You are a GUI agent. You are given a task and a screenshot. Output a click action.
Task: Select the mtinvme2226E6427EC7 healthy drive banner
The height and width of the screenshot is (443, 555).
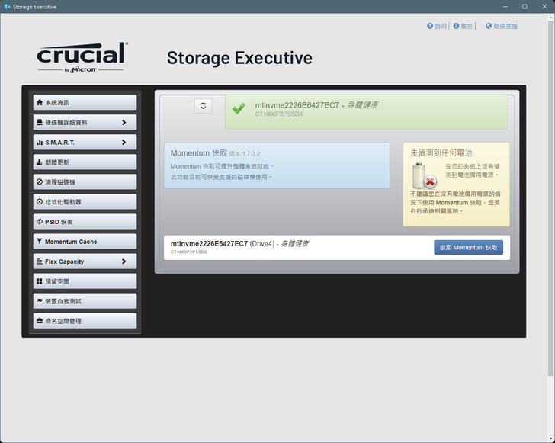[x=367, y=111]
